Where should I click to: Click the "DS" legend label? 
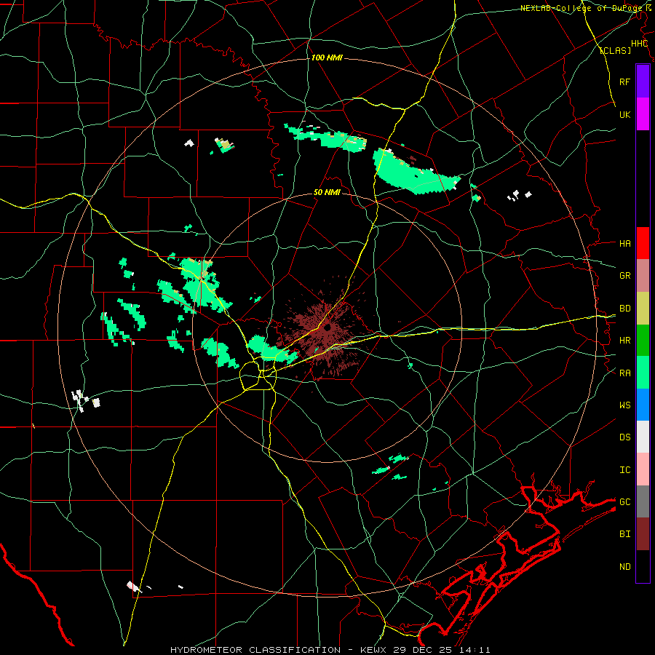point(624,437)
